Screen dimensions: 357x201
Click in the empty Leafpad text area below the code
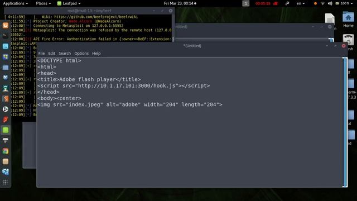(190, 147)
